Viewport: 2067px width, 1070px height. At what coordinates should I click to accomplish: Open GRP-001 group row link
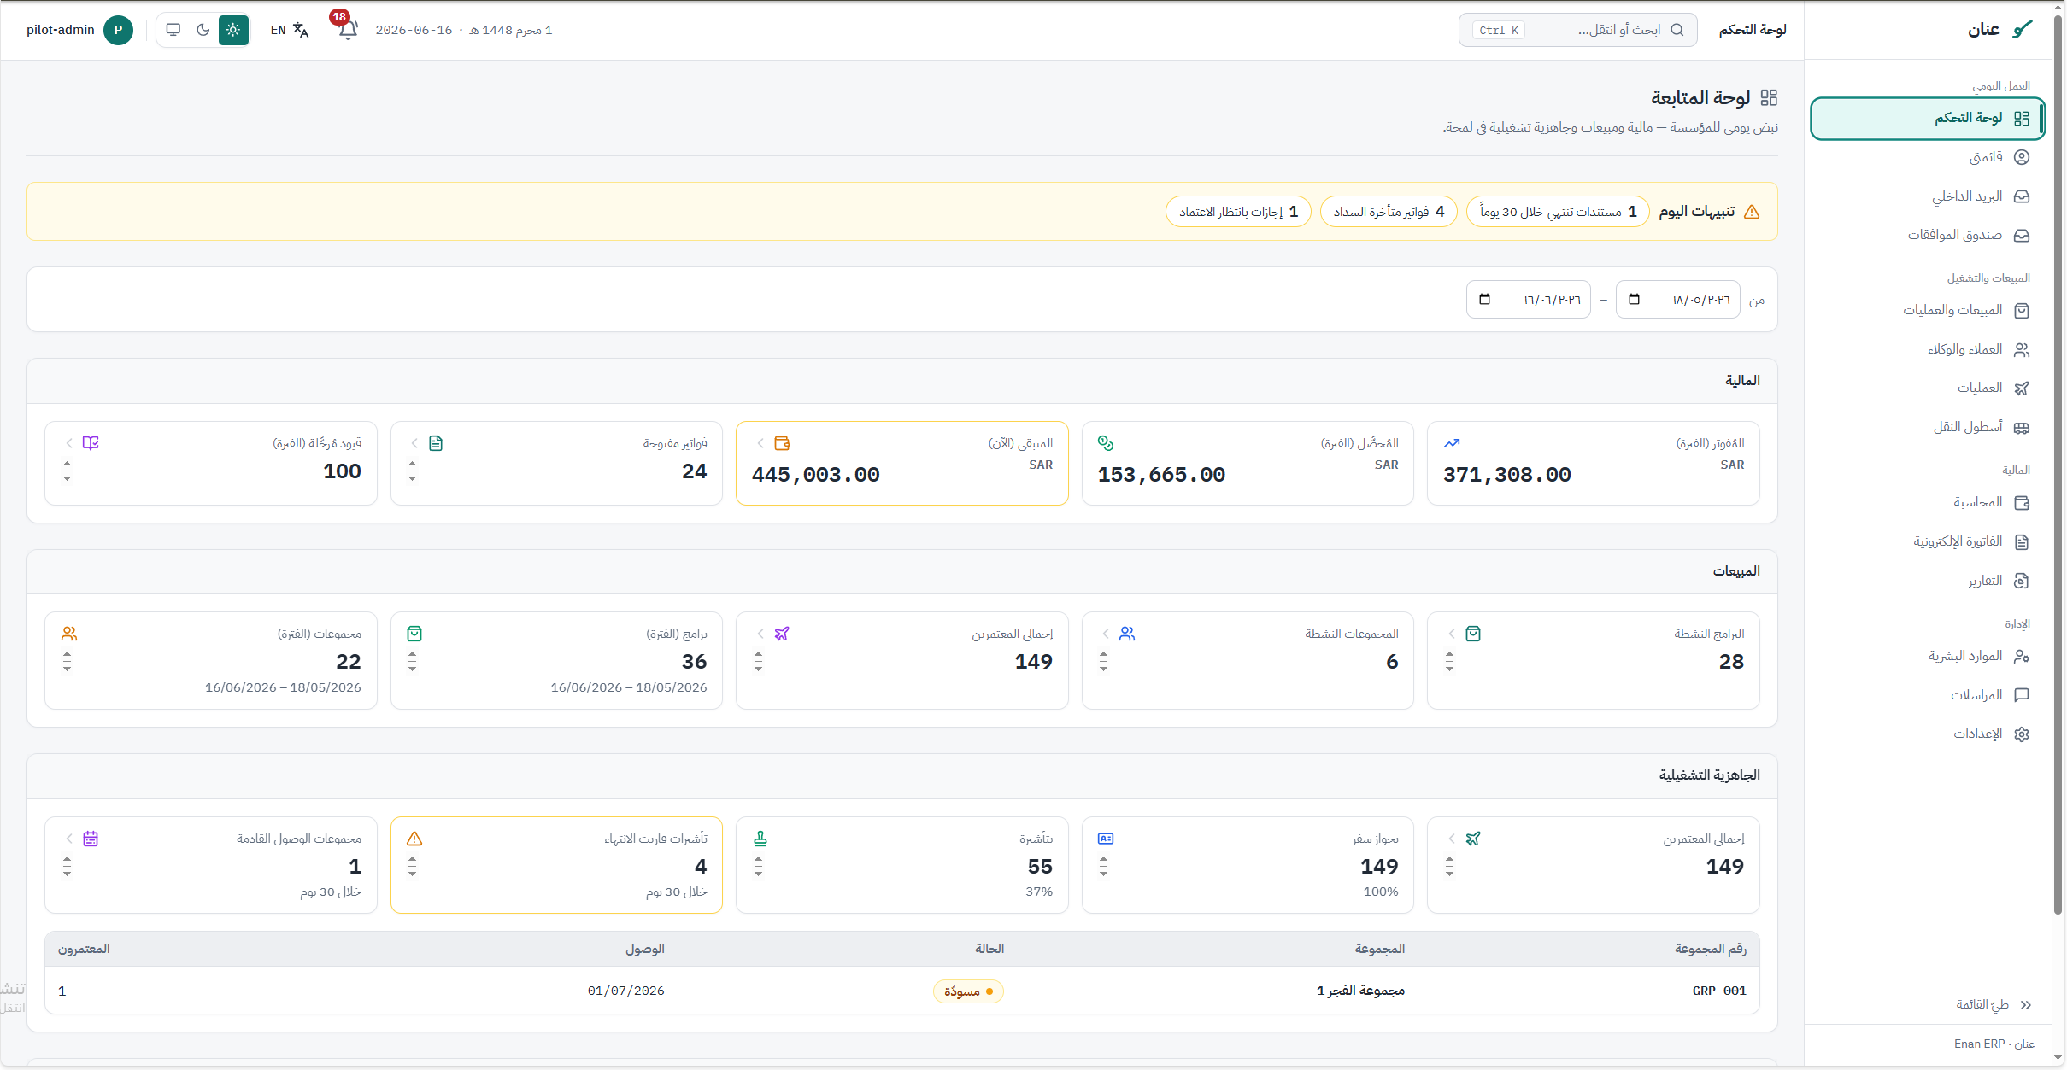[1719, 991]
